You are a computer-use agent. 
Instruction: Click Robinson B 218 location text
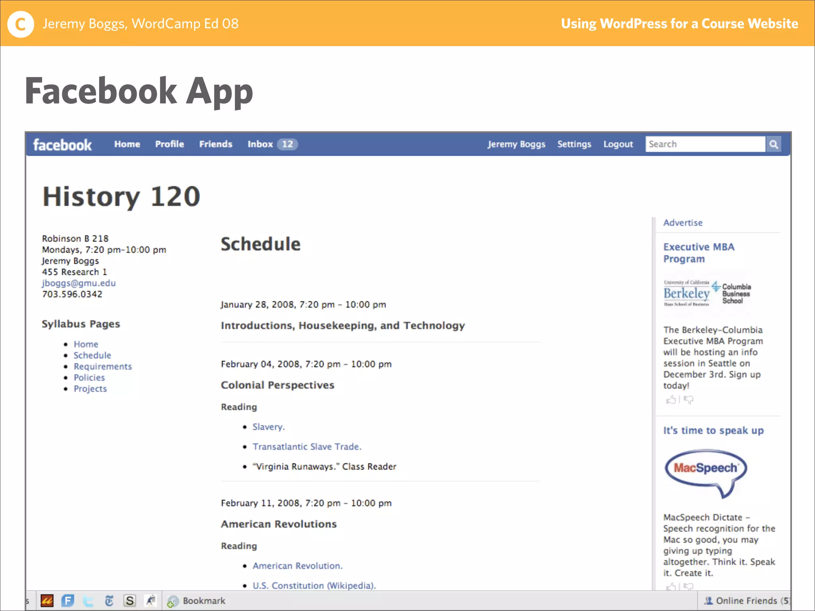click(75, 239)
